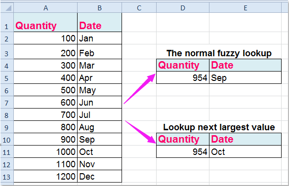This screenshot has width=289, height=186.
Task: Click the select-all corner triangle
Action: click(7, 8)
